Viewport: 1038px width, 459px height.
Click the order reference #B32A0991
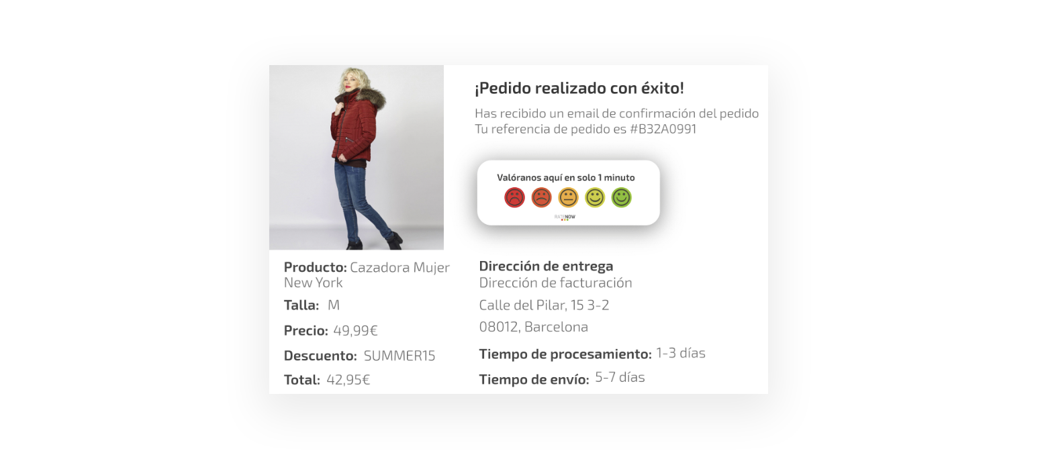click(x=663, y=129)
